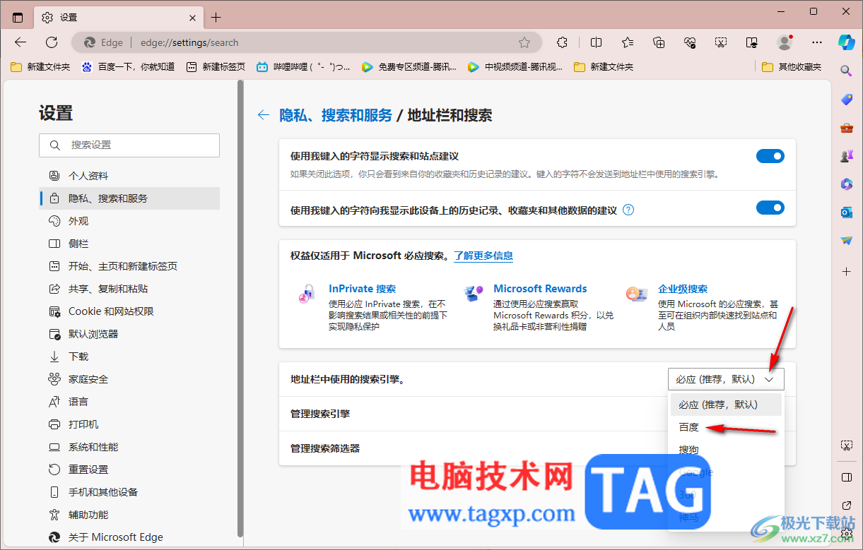Open split screen icon in toolbar
863x550 pixels.
(x=596, y=42)
